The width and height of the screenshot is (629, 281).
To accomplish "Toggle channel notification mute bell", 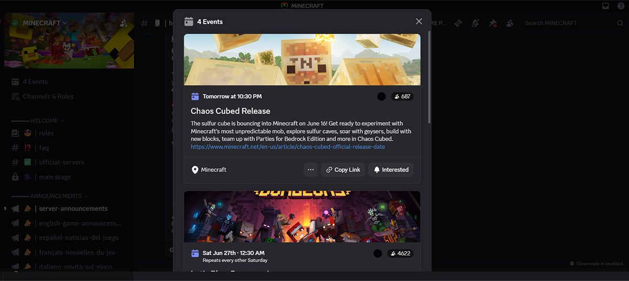I will [475, 23].
